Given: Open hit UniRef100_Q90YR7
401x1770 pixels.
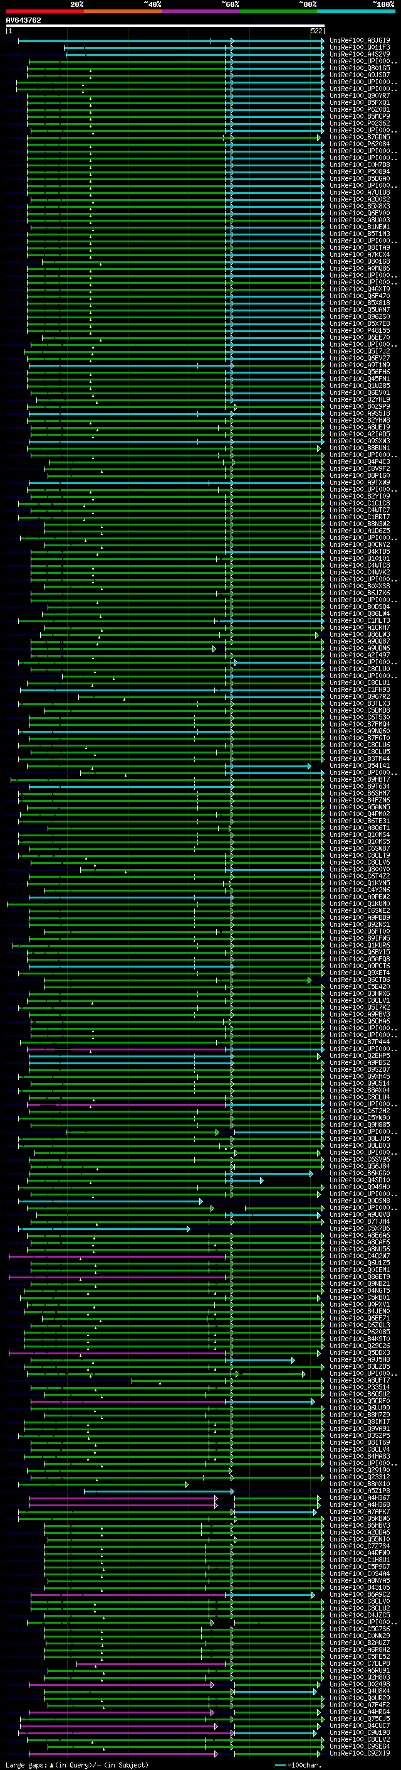Looking at the screenshot, I should 360,96.
